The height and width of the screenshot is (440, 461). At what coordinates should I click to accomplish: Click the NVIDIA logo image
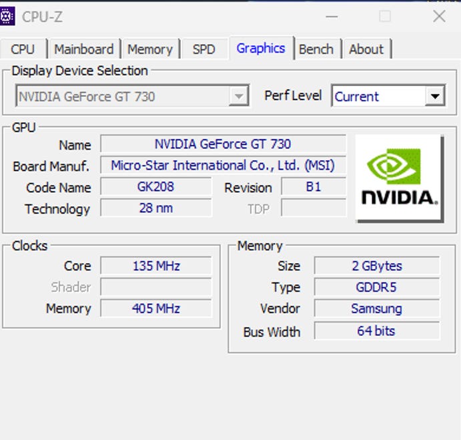coord(399,178)
